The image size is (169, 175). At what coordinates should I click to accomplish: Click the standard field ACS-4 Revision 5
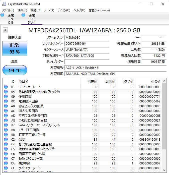click(116, 68)
